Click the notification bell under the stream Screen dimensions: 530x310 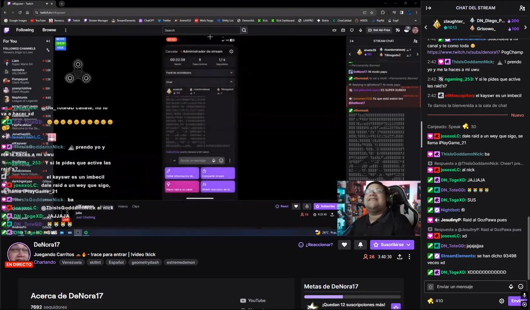click(x=360, y=245)
